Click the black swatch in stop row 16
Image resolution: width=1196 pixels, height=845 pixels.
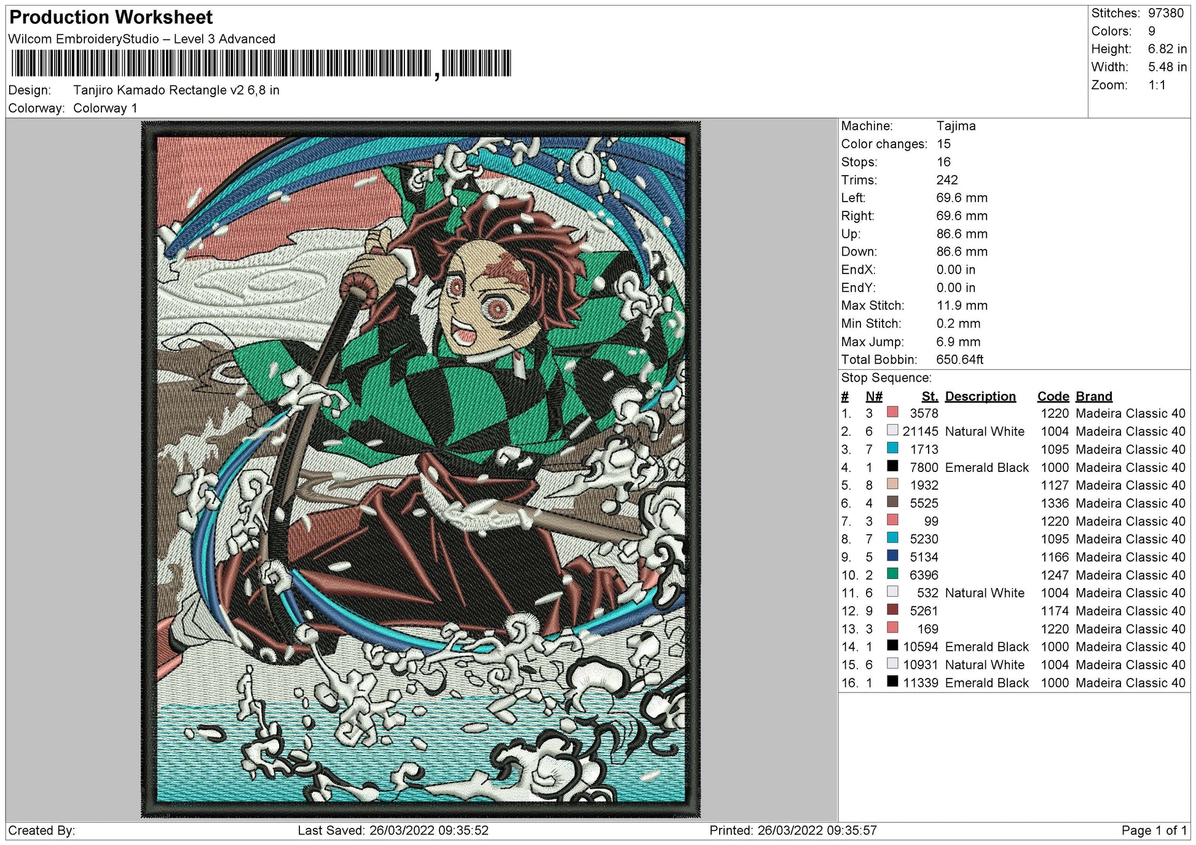coord(892,682)
